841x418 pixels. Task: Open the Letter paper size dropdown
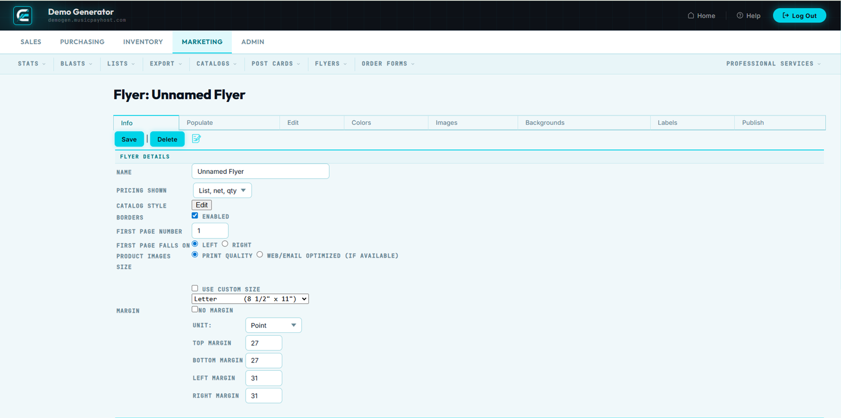pyautogui.click(x=250, y=299)
